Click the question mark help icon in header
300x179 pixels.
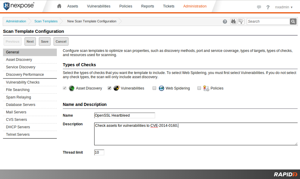268,7
